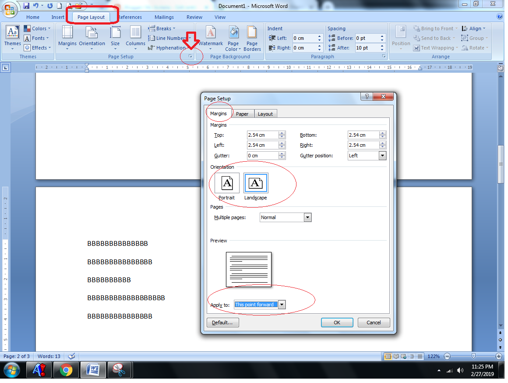Open the View ribbon tab
The image size is (508, 383).
[x=220, y=17]
